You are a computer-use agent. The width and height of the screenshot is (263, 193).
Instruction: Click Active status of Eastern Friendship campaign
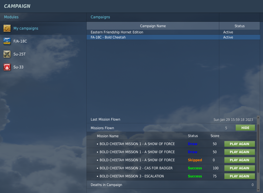tap(228, 32)
